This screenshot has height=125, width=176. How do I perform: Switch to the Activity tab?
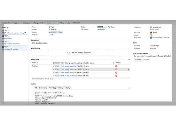coord(68,88)
